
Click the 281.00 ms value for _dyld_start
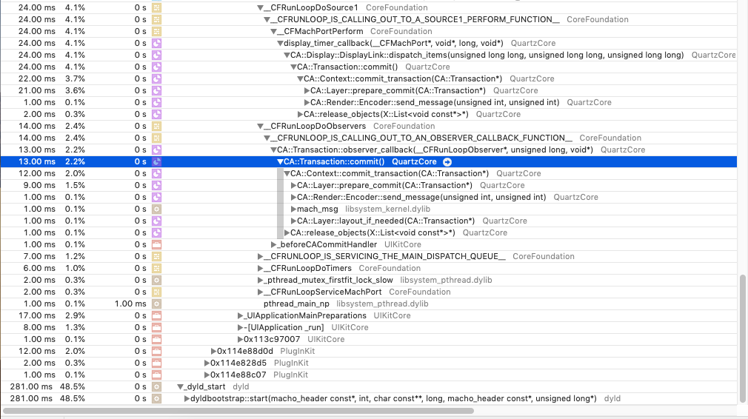[31, 387]
